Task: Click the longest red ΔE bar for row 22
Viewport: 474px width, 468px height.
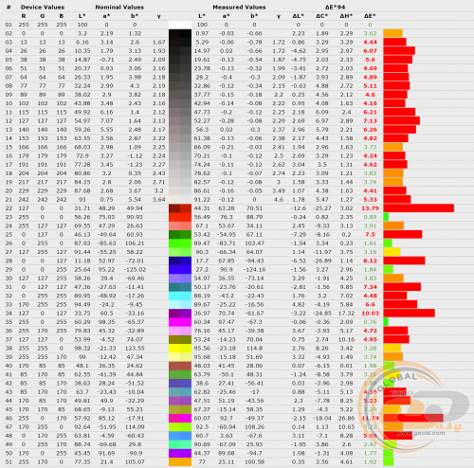Action: point(419,208)
